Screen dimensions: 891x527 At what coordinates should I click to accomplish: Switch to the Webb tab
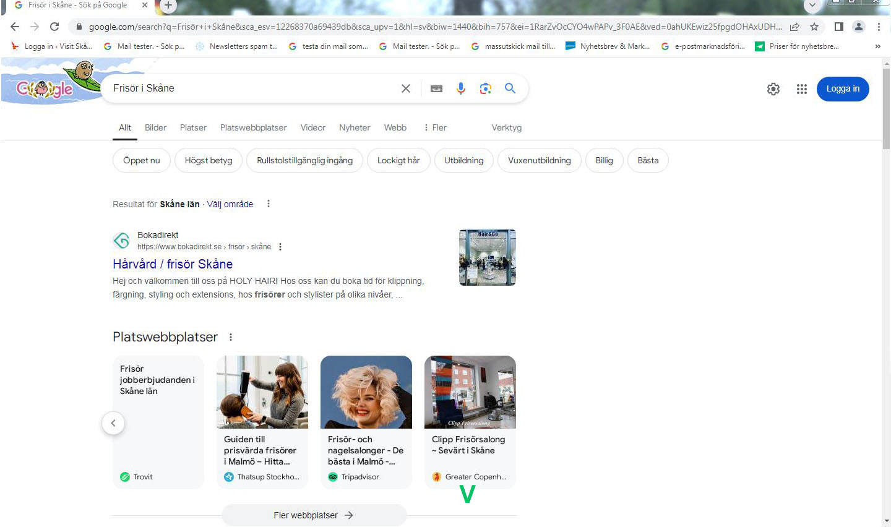point(395,127)
